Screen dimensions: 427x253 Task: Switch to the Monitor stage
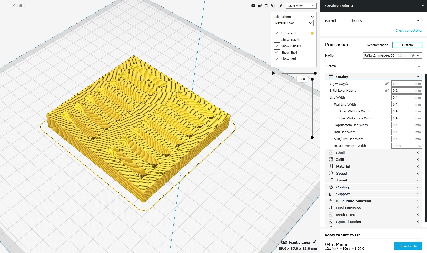pos(19,6)
